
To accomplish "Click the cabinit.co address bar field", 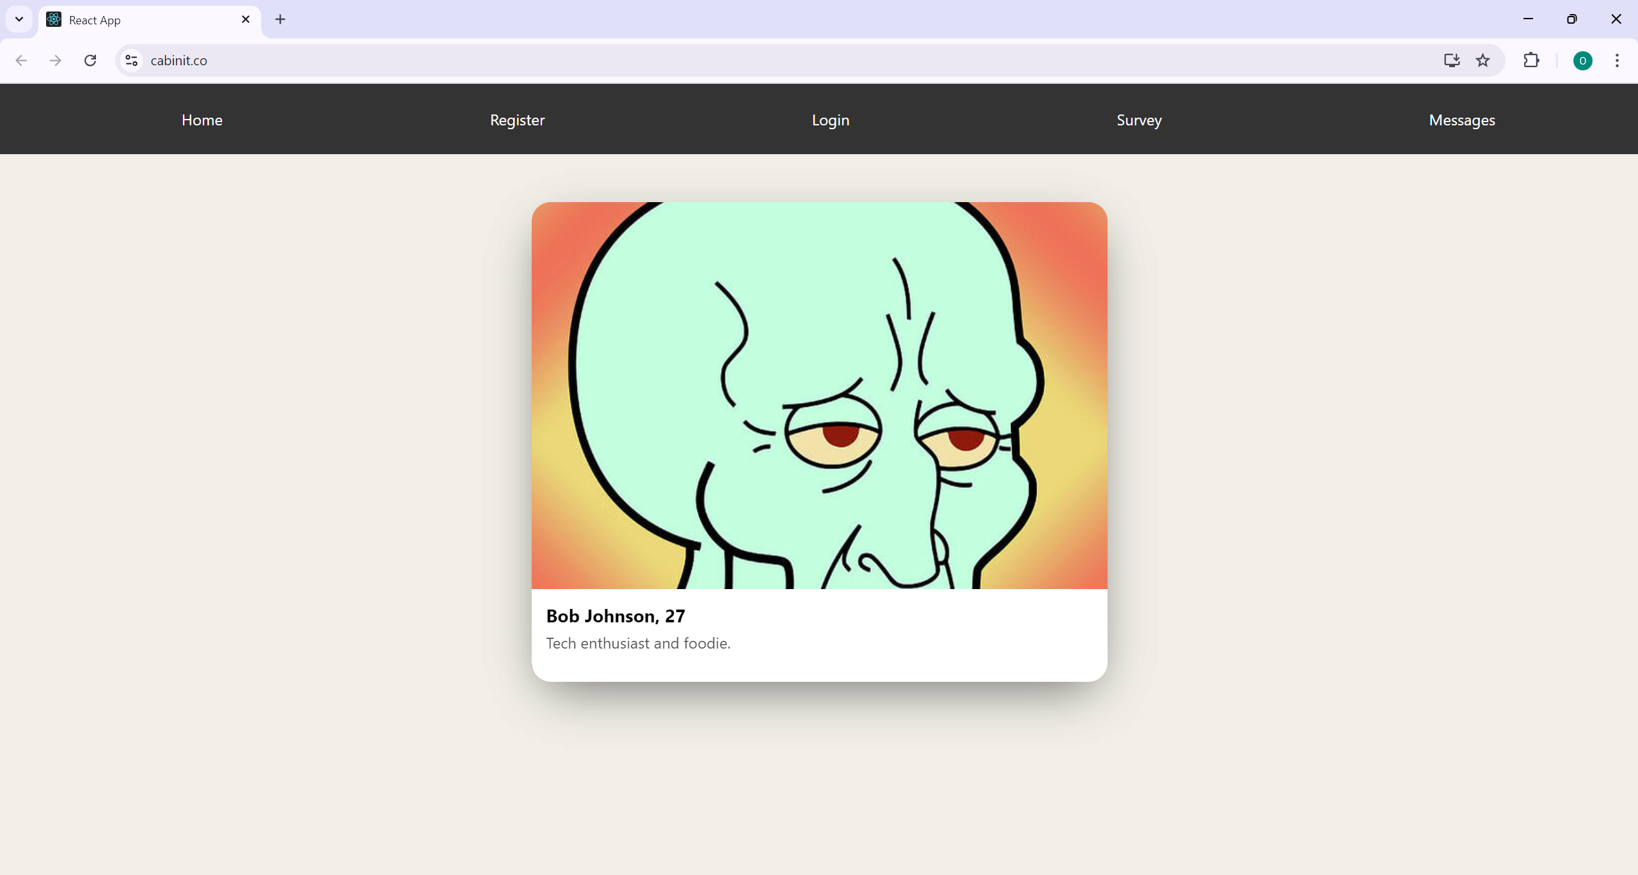I will 768,60.
